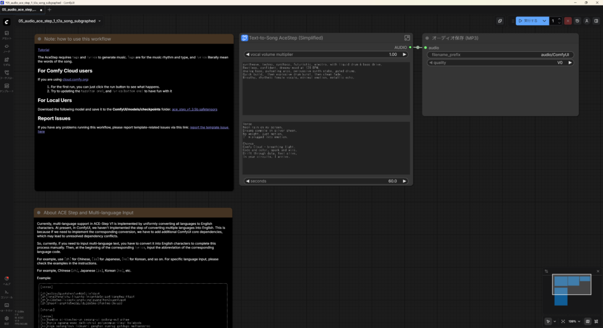This screenshot has width=603, height=328.
Task: Toggle the minimap visibility button
Action: 588,322
